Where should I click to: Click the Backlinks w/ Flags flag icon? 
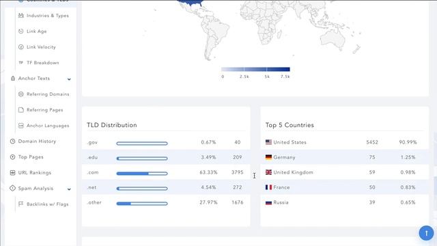[21, 204]
